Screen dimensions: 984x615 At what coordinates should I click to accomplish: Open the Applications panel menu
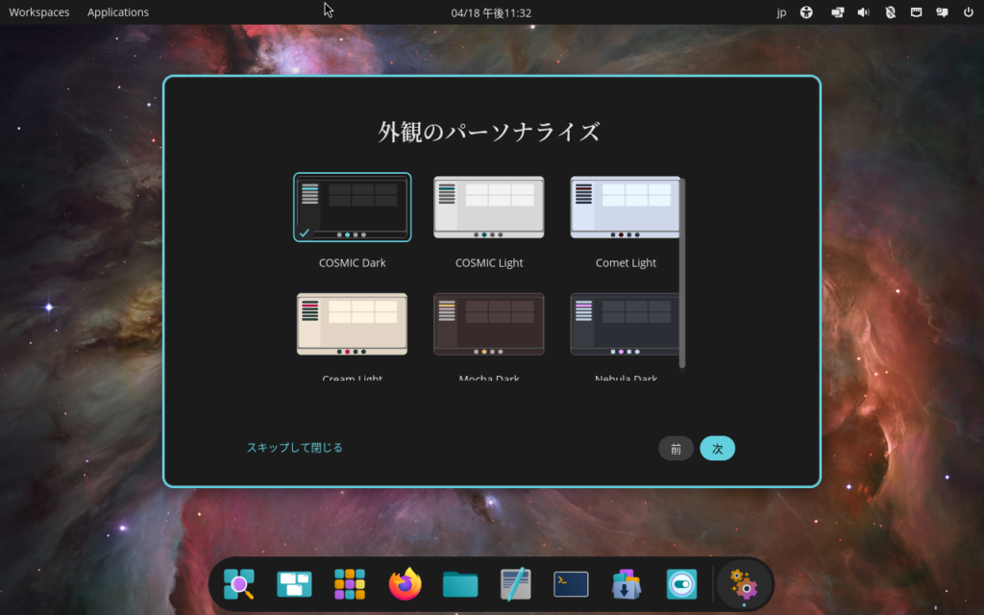118,12
